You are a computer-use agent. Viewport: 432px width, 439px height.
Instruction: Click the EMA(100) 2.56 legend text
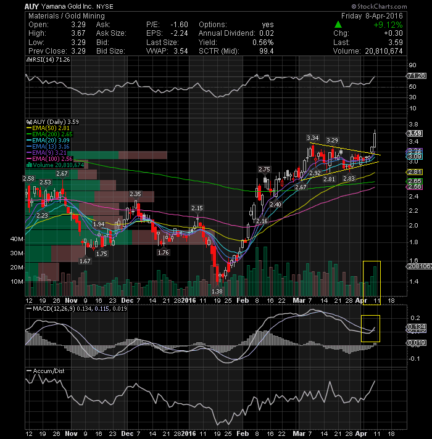coord(52,158)
